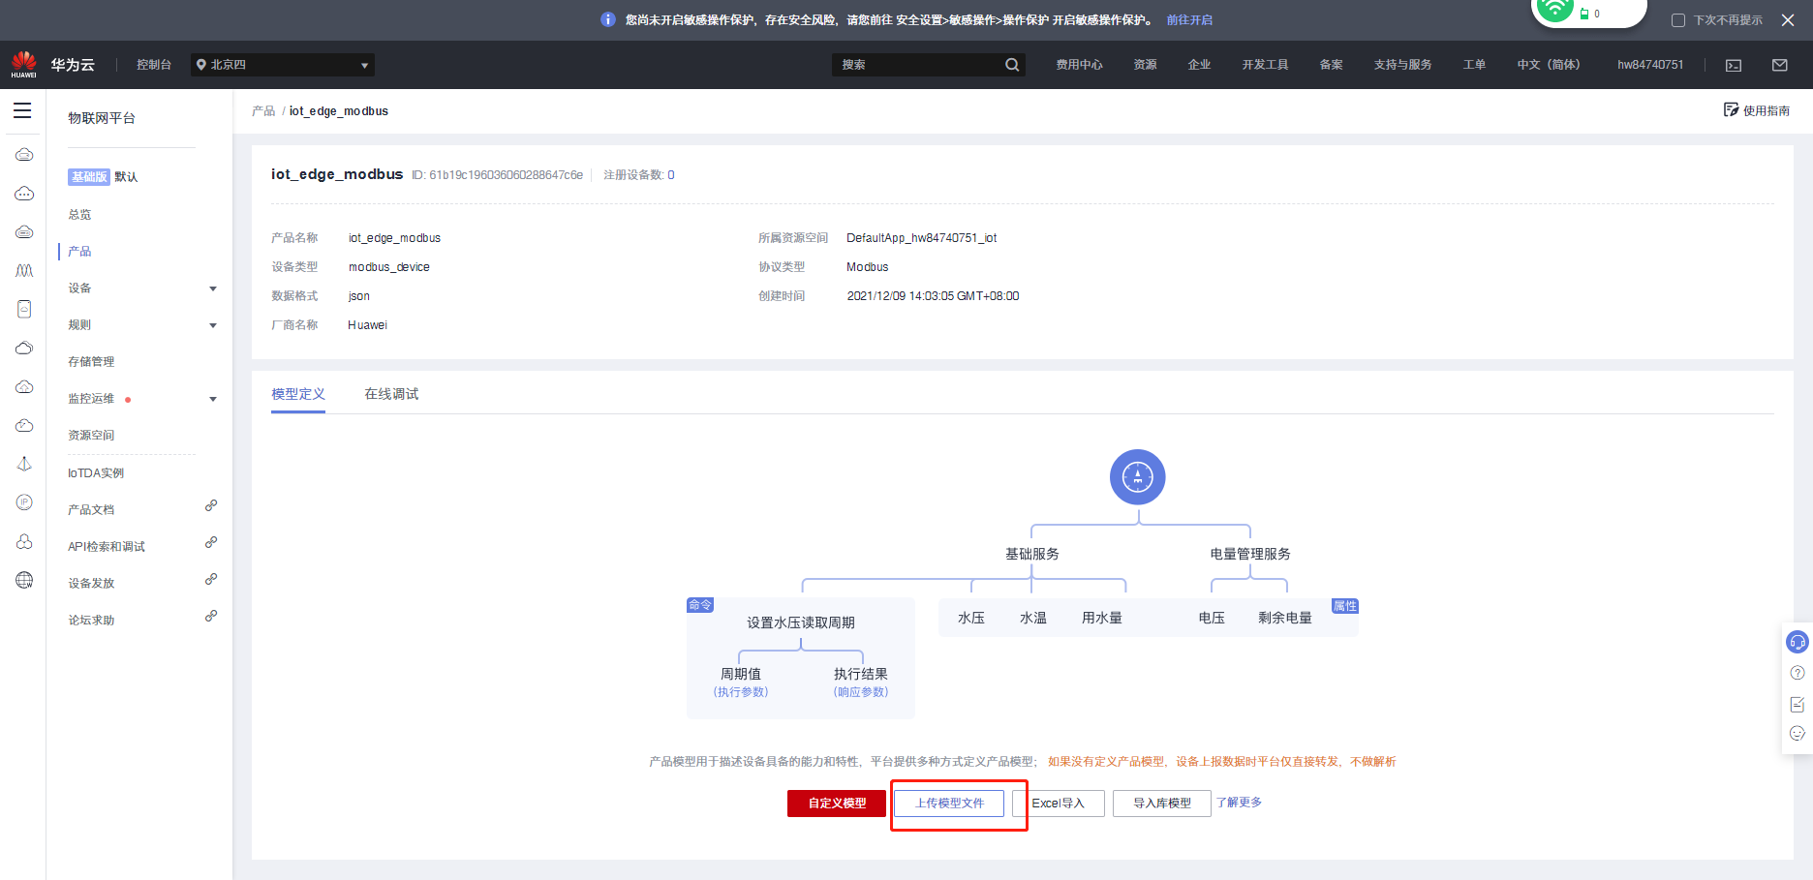Click the info icon in the security banner
The width and height of the screenshot is (1813, 880).
pos(608,19)
